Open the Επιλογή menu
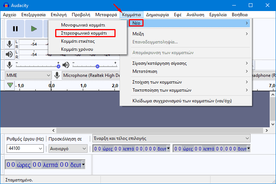The height and width of the screenshot is (184, 276). 59,15
